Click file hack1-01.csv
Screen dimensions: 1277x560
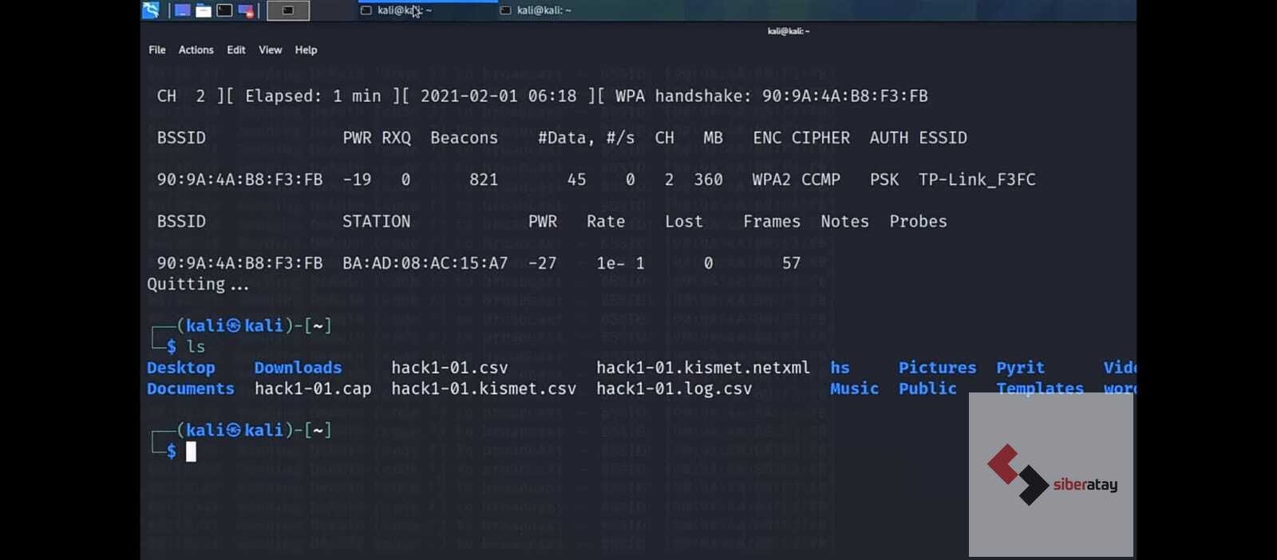pyautogui.click(x=449, y=368)
